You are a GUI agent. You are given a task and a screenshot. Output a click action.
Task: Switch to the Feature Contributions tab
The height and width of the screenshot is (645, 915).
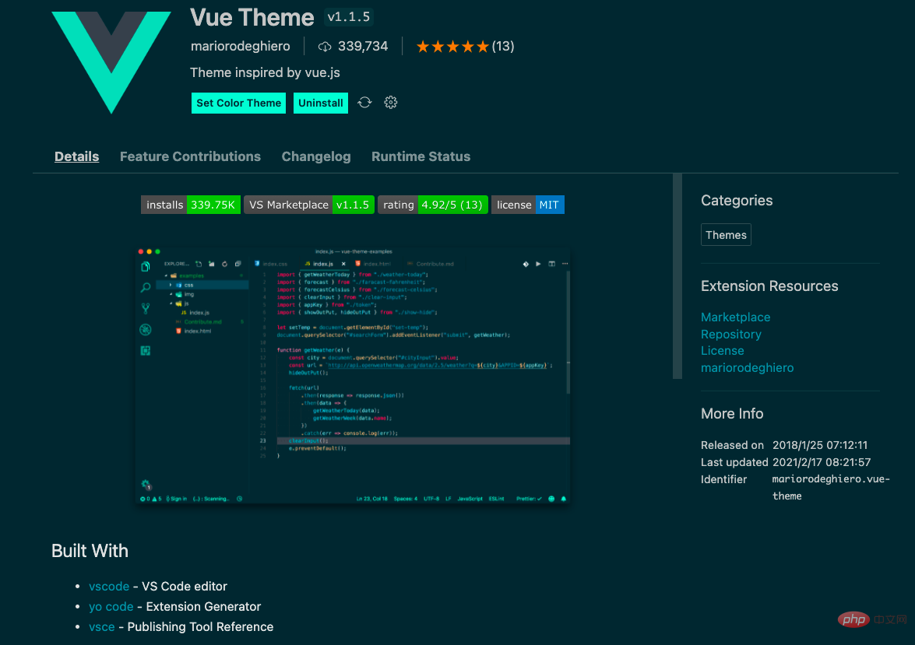pos(190,156)
